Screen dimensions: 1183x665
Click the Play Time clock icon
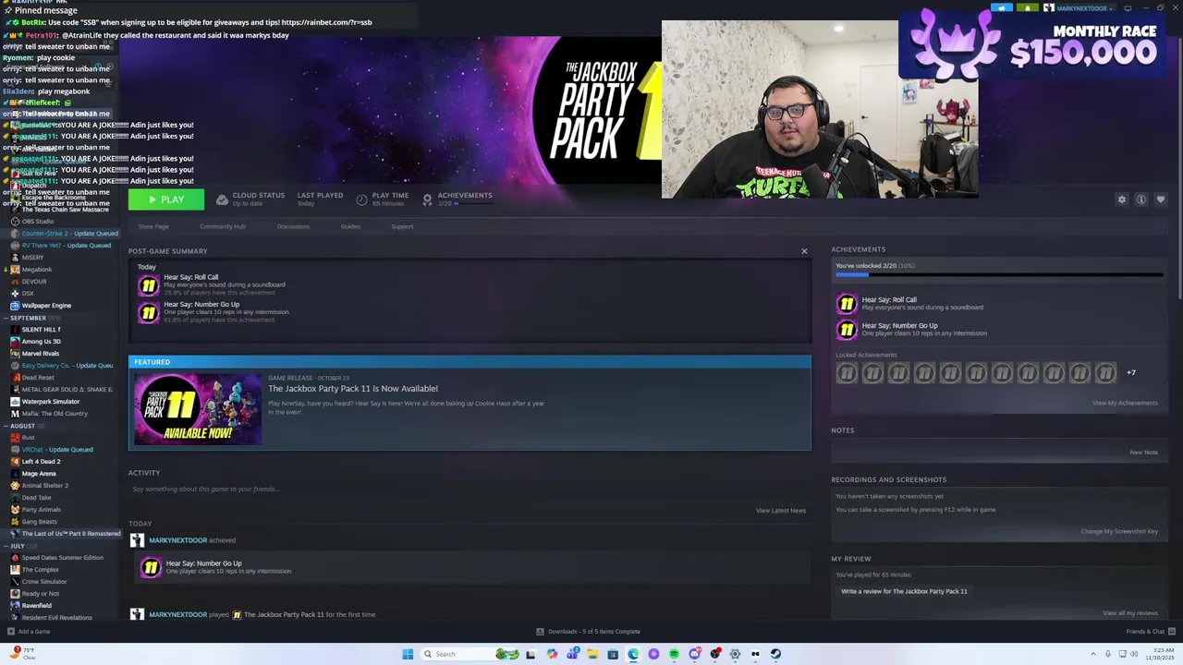[x=361, y=199]
